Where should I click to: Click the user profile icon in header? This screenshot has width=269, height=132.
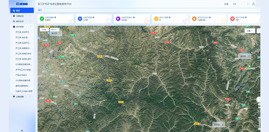pos(253,4)
